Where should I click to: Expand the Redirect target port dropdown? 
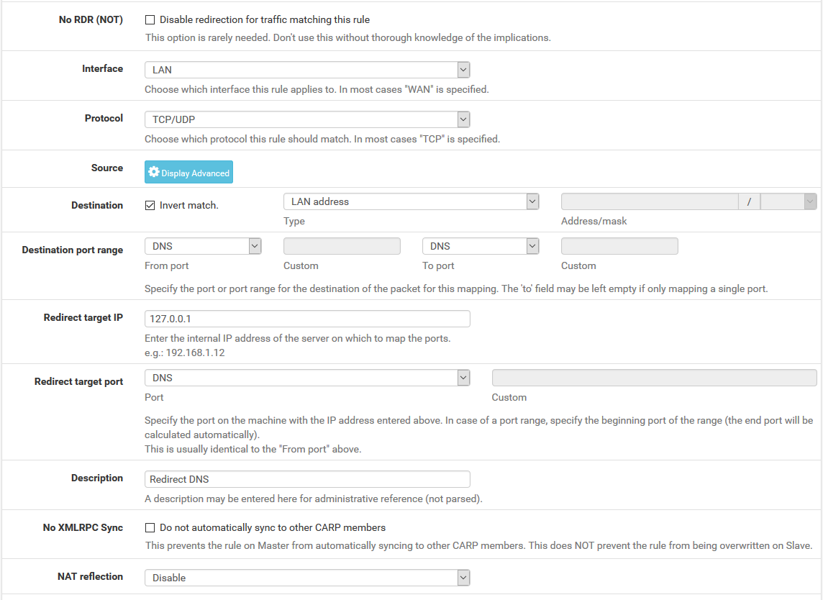coord(307,378)
